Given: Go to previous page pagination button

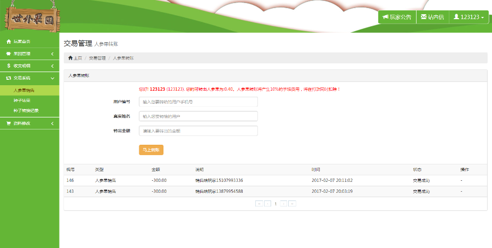Looking at the screenshot, I should click(x=268, y=204).
